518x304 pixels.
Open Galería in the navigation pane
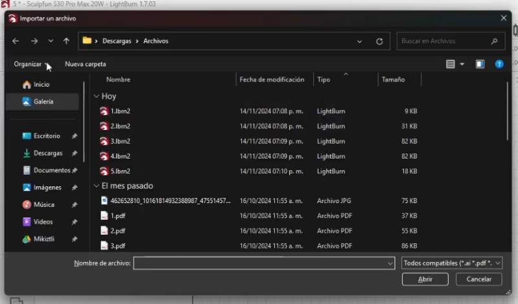pyautogui.click(x=42, y=102)
